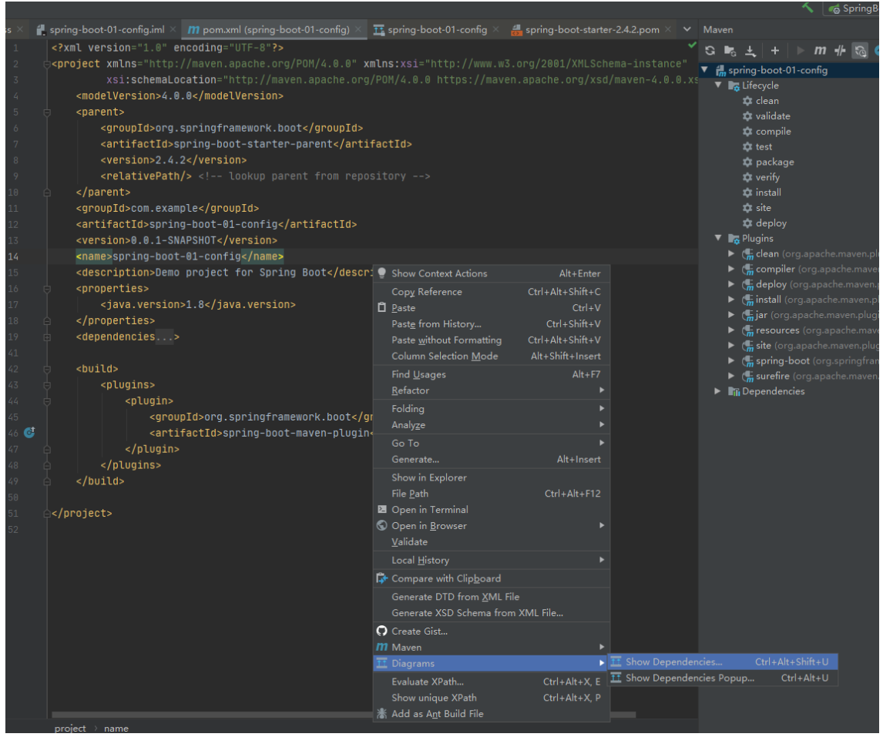Click the gutter icon on line 46
The image size is (883, 737).
pos(29,432)
